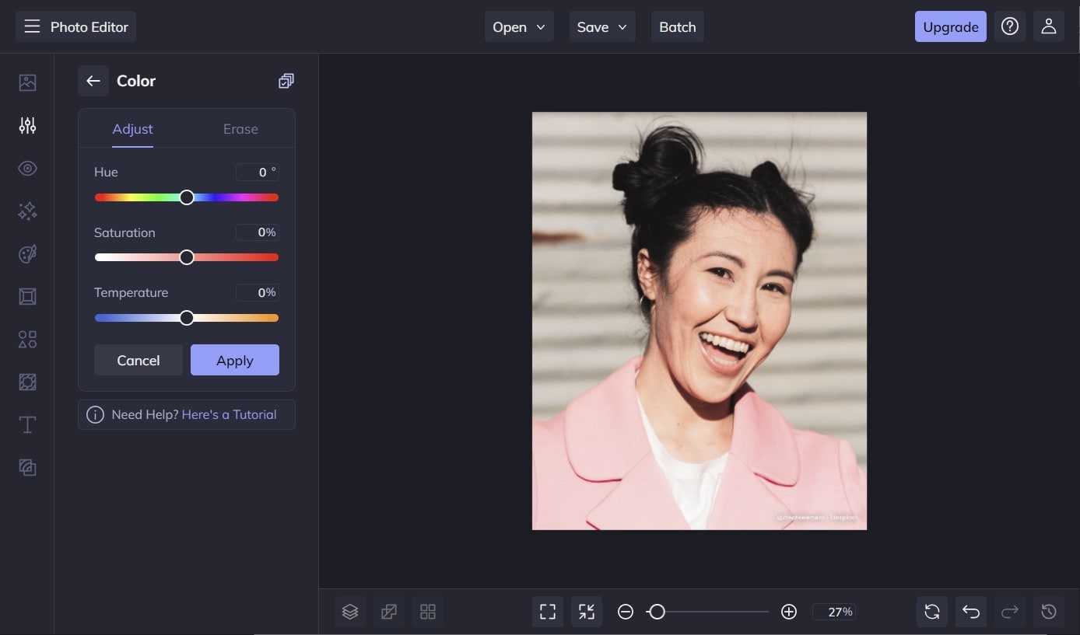Viewport: 1080px width, 635px height.
Task: Click the Saturation percentage input field
Action: (258, 232)
